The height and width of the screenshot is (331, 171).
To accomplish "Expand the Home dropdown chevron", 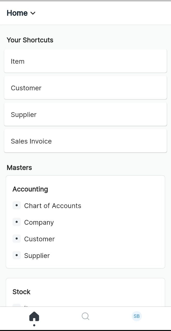I will click(33, 13).
